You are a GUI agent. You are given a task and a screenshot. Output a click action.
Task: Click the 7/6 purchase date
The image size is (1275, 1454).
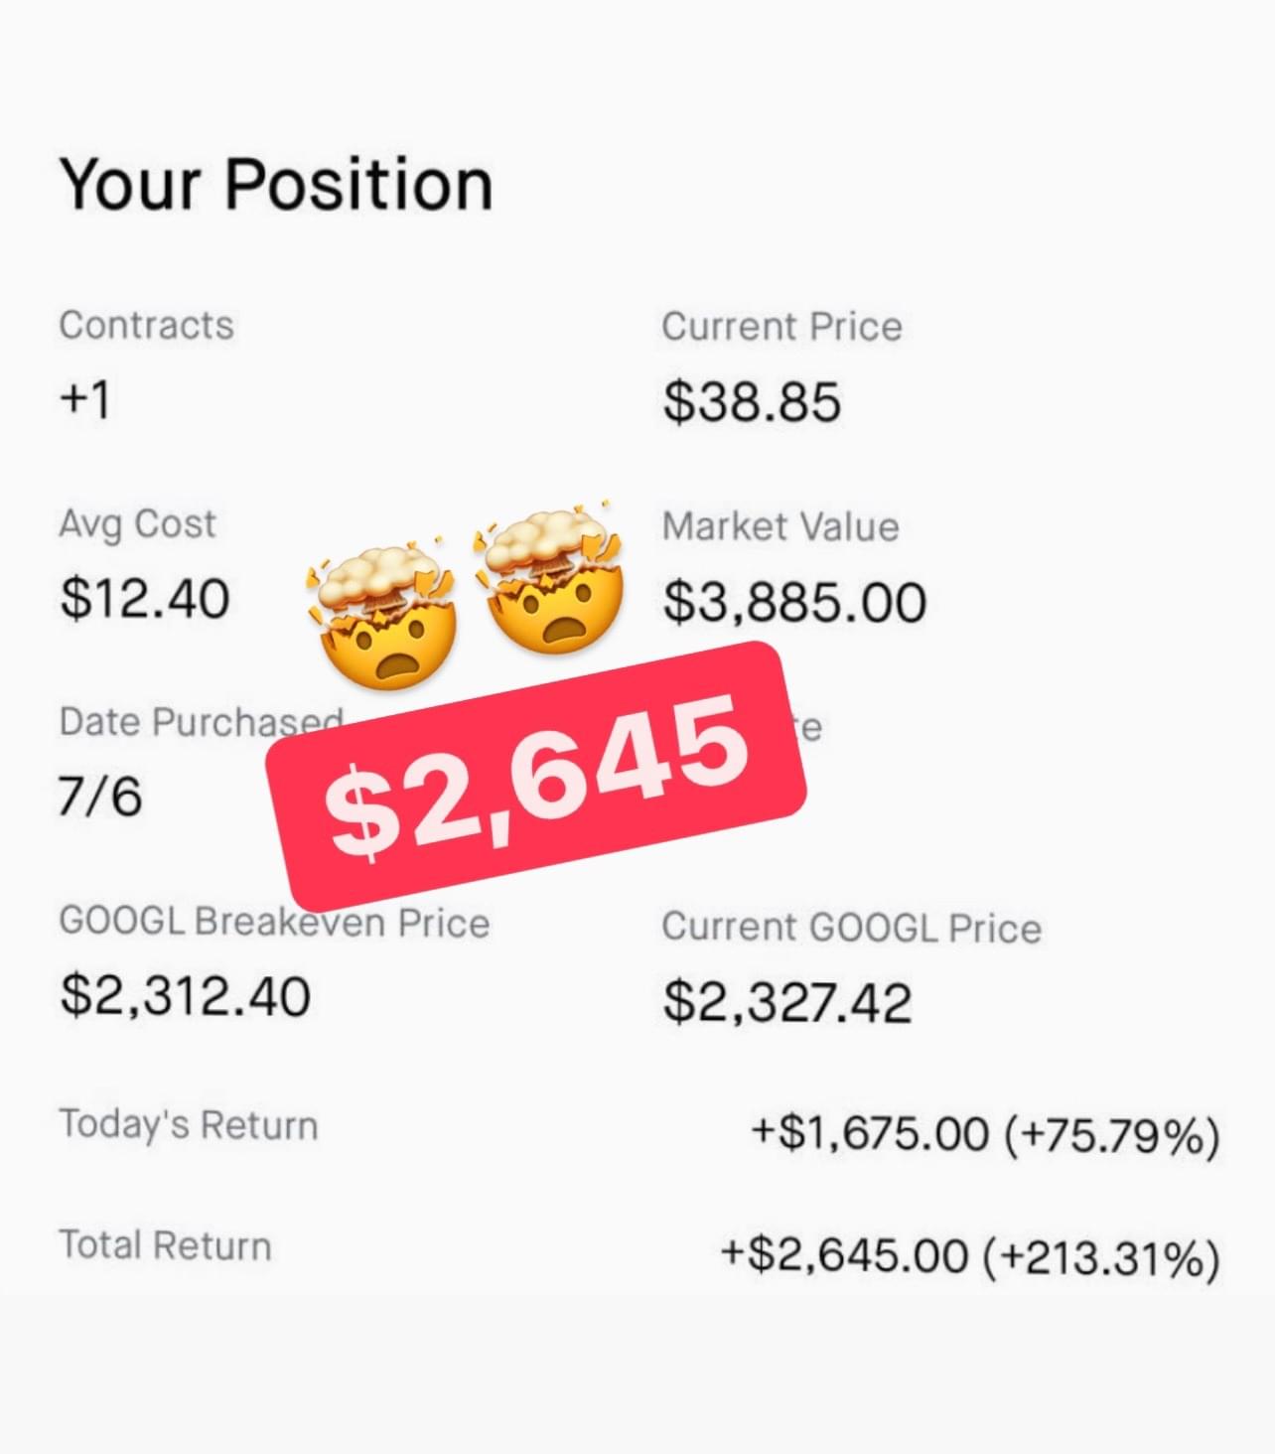pos(100,797)
